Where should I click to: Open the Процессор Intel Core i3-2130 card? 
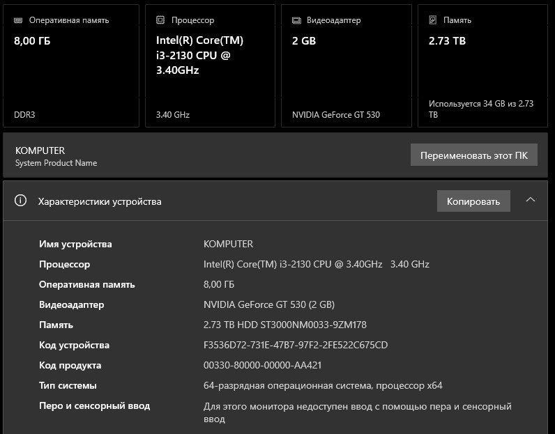[x=210, y=65]
